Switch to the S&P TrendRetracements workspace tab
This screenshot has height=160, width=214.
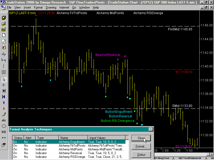tap(190, 158)
